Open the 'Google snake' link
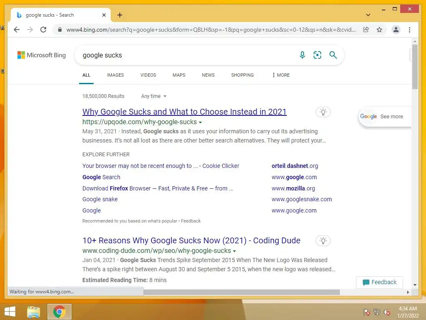Image resolution: width=426 pixels, height=320 pixels. pos(100,199)
